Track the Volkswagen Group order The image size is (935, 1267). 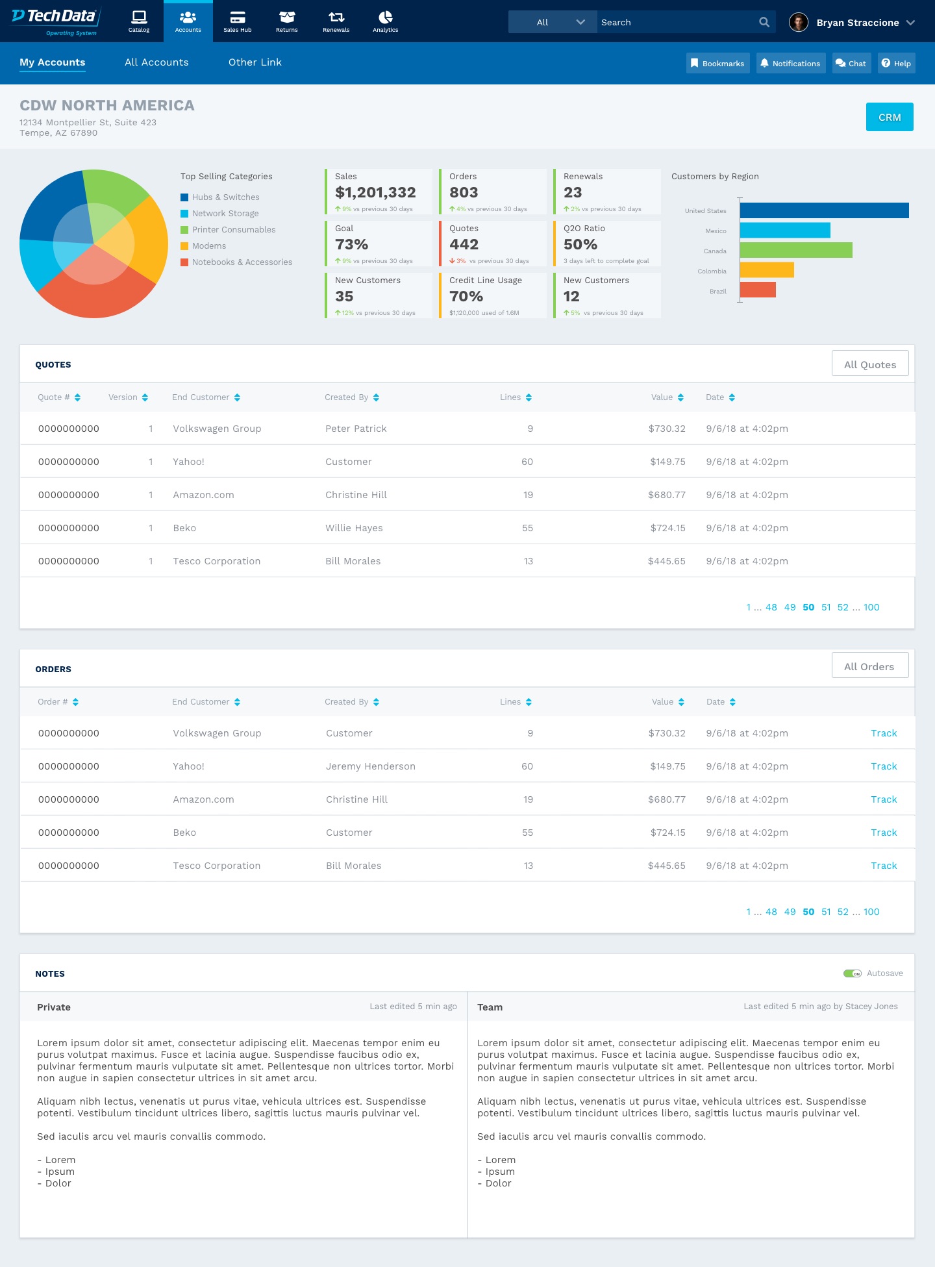pos(884,733)
